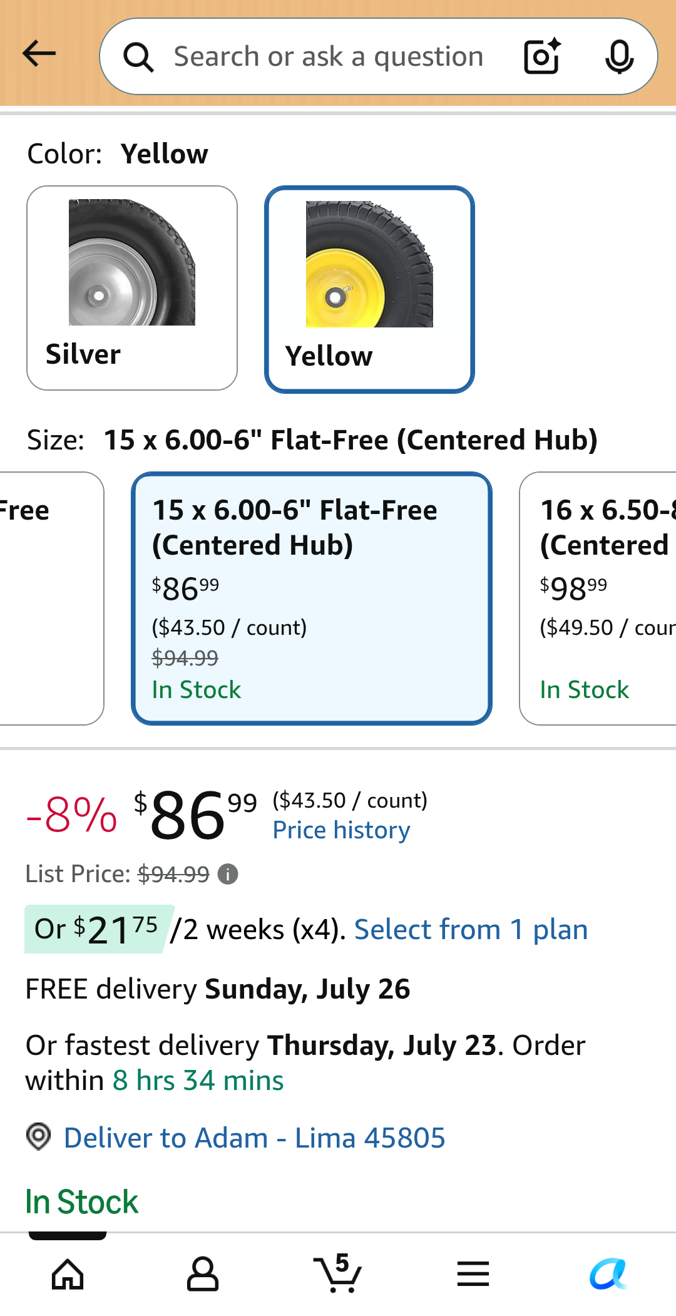Tap info icon next to List Price
Screen dimensions: 676x1316
pyautogui.click(x=228, y=874)
